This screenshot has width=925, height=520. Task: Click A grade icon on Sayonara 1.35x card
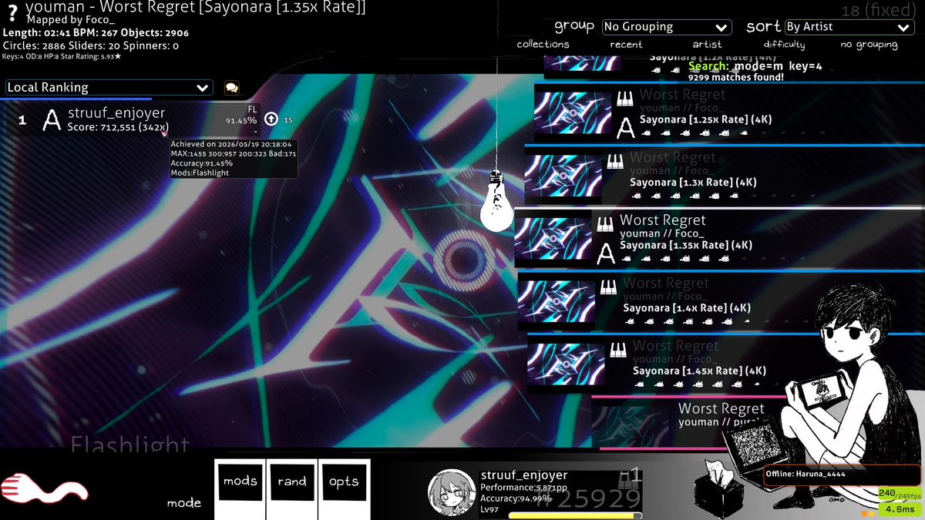point(607,253)
